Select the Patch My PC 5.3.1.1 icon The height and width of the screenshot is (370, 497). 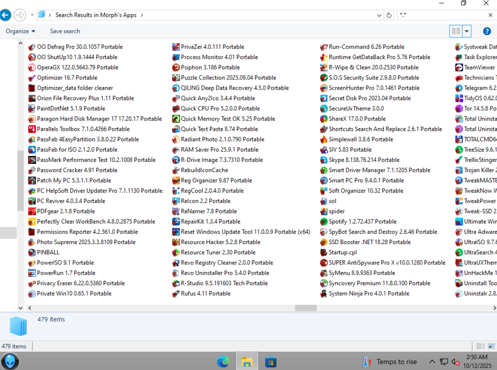[x=32, y=180]
